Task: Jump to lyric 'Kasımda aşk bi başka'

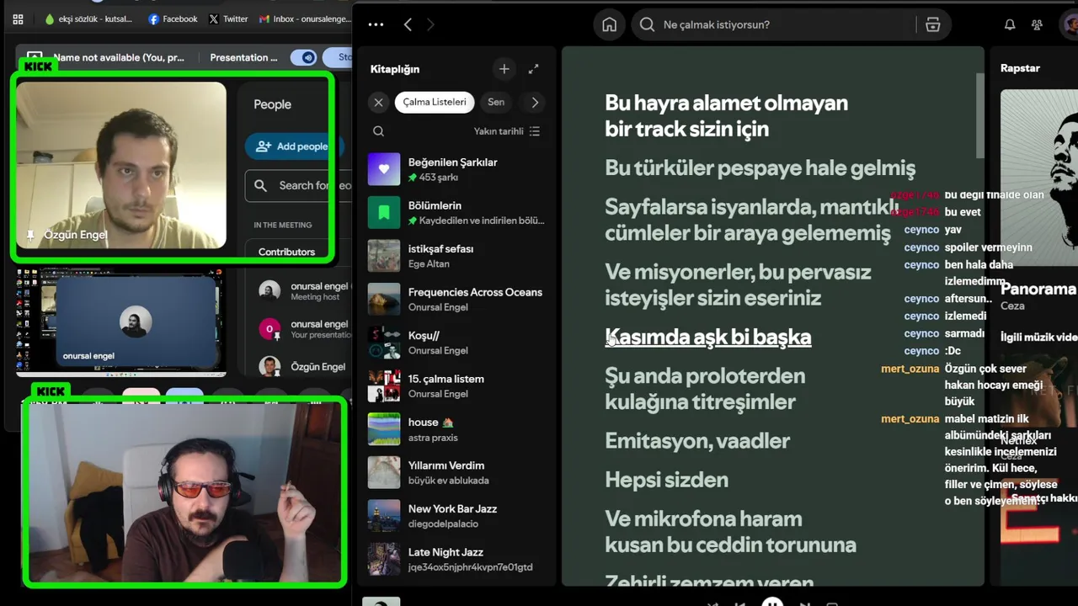Action: 707,337
